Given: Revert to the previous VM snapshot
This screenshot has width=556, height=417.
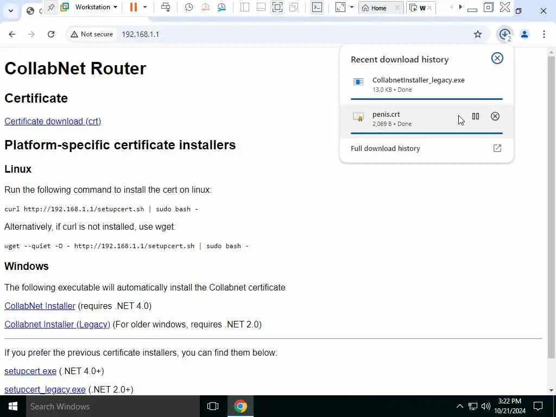Looking at the screenshot, I should coord(205,7).
